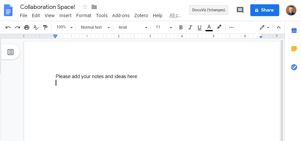This screenshot has width=301, height=141.
Task: Star this Collaboration Space document
Action: [x=85, y=7]
